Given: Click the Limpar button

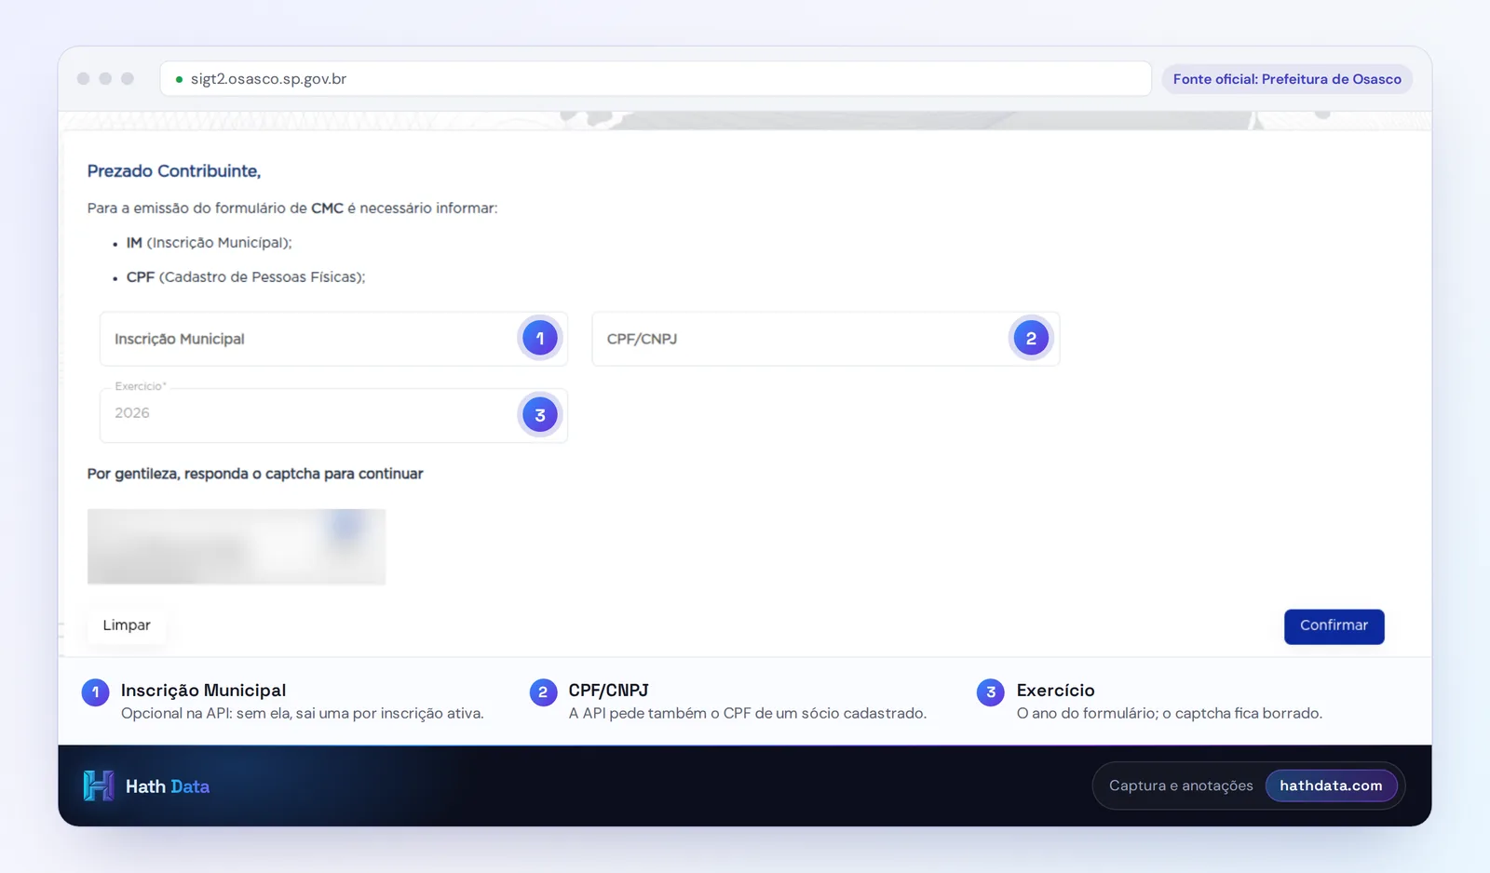Looking at the screenshot, I should coord(127,625).
